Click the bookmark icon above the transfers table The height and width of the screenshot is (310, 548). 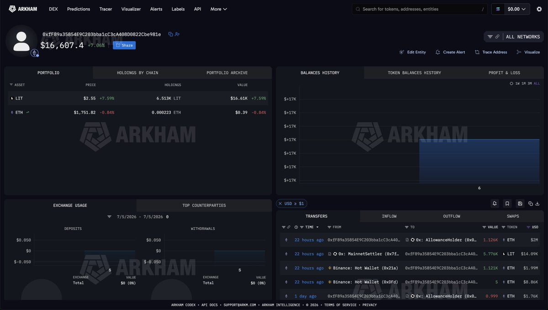point(507,204)
